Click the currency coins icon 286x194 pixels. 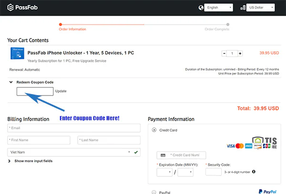pyautogui.click(x=243, y=8)
